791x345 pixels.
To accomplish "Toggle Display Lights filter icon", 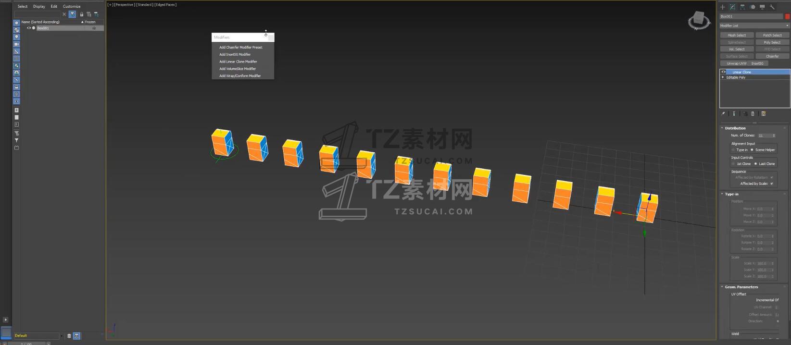I will [x=16, y=37].
